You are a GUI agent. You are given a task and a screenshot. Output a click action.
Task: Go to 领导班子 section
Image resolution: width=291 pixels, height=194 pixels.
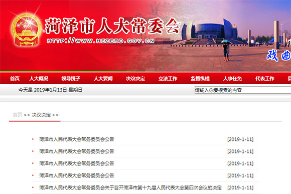pyautogui.click(x=71, y=79)
